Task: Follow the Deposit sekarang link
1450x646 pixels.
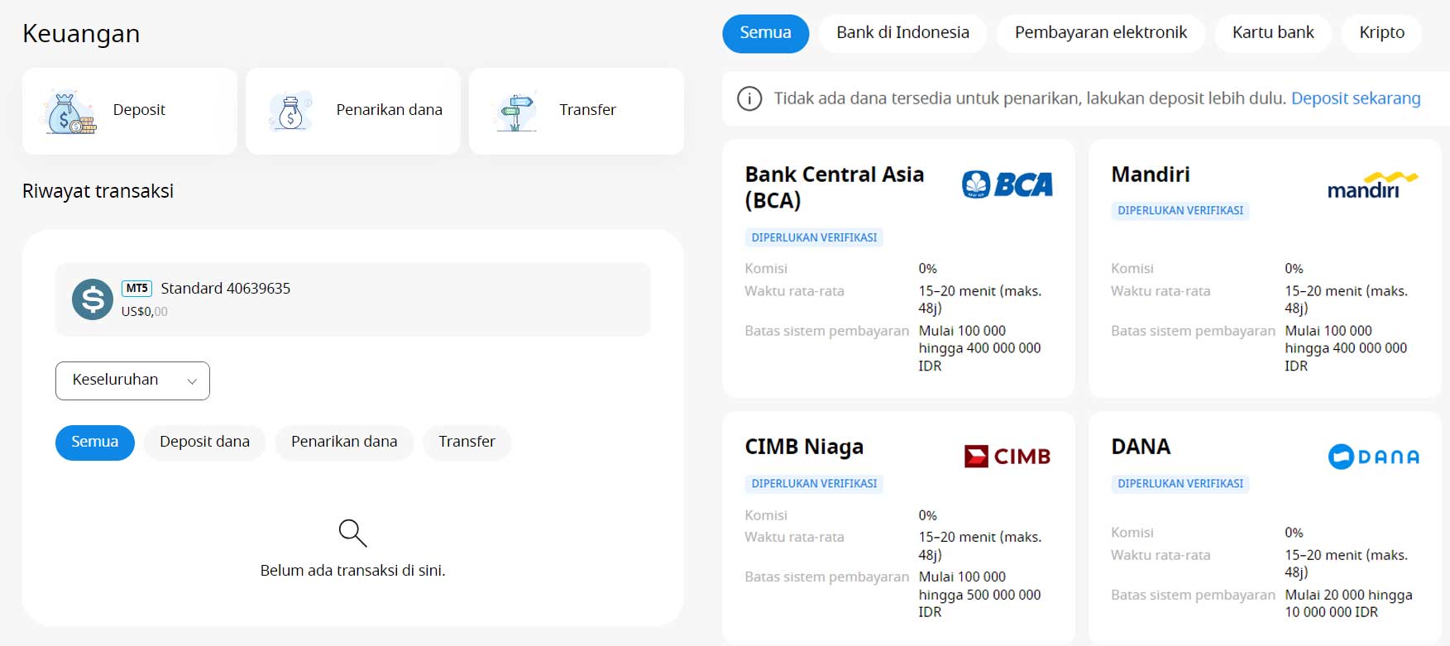Action: point(1356,98)
